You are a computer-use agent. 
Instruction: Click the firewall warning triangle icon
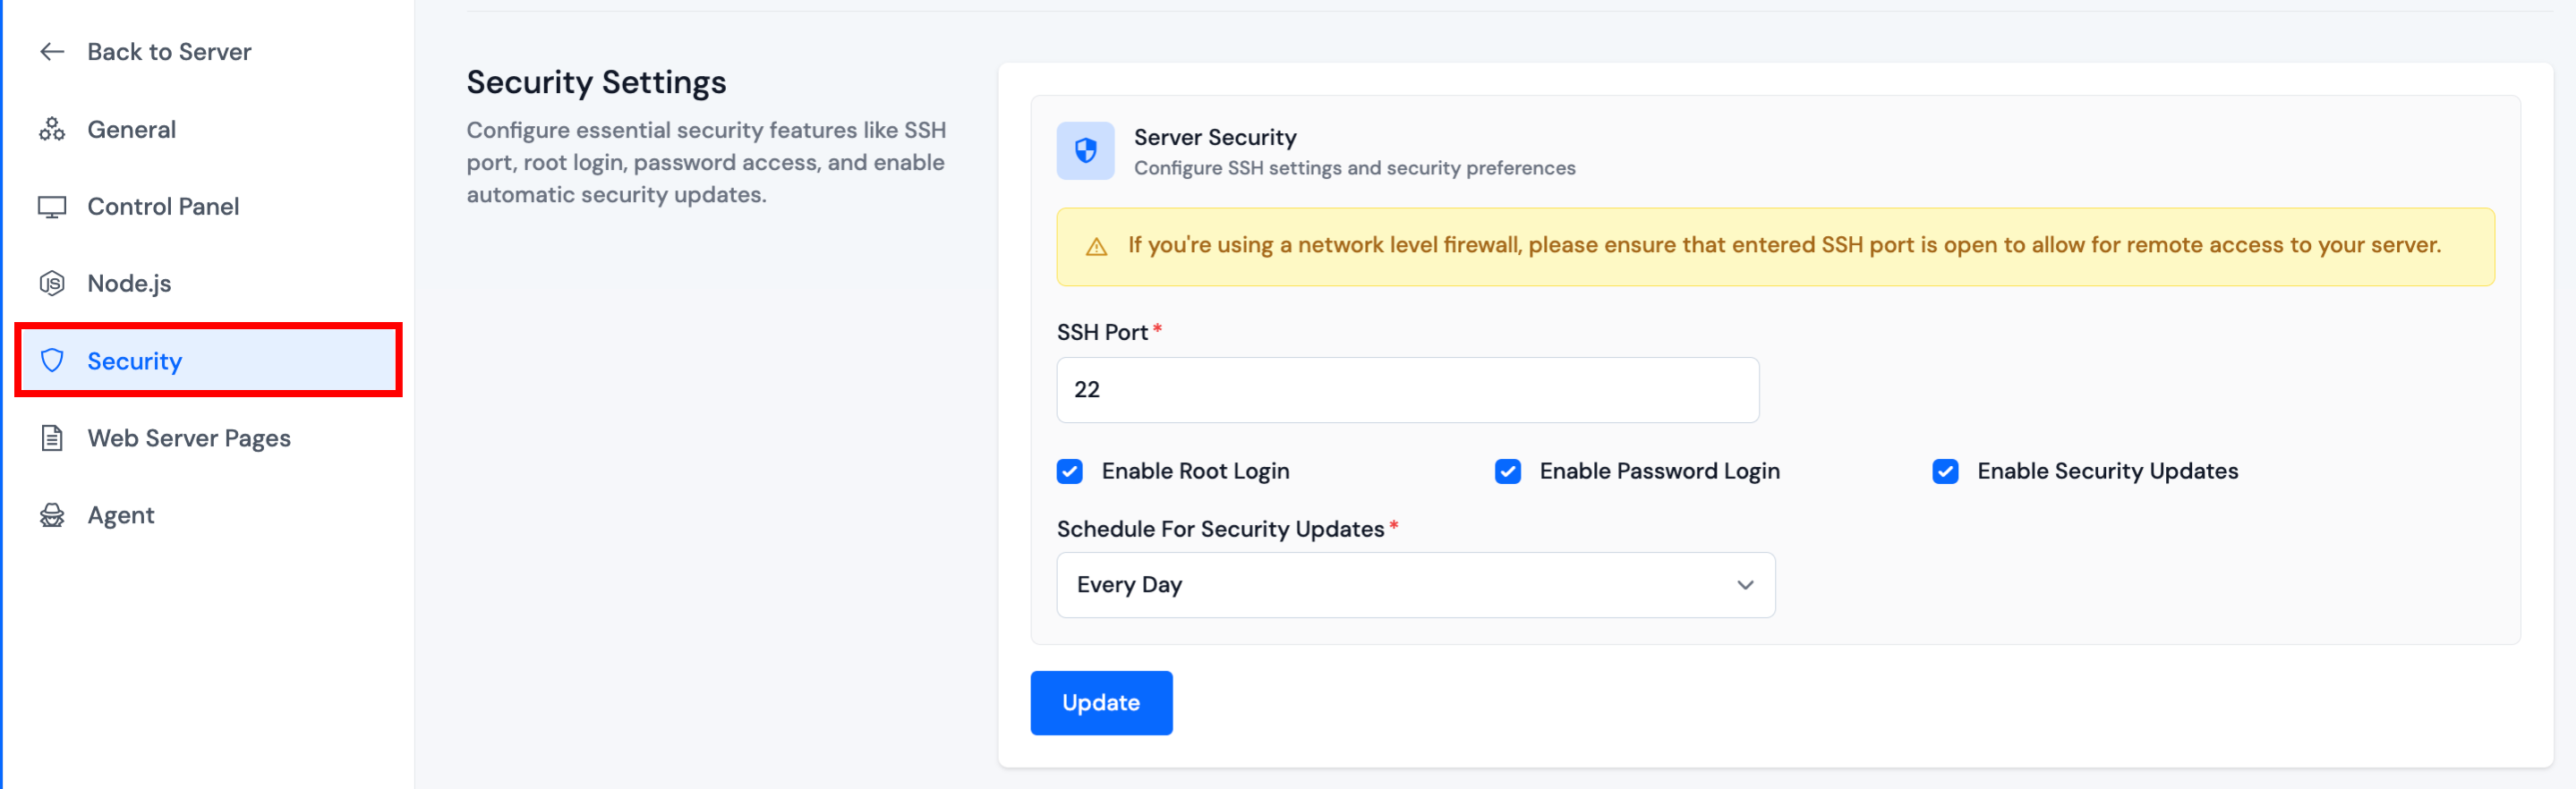(x=1096, y=247)
